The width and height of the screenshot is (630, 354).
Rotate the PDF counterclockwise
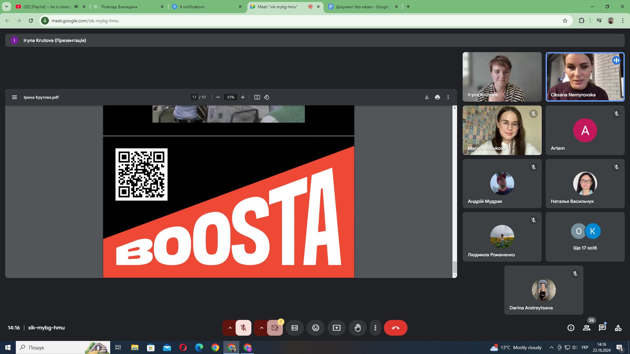coord(267,97)
